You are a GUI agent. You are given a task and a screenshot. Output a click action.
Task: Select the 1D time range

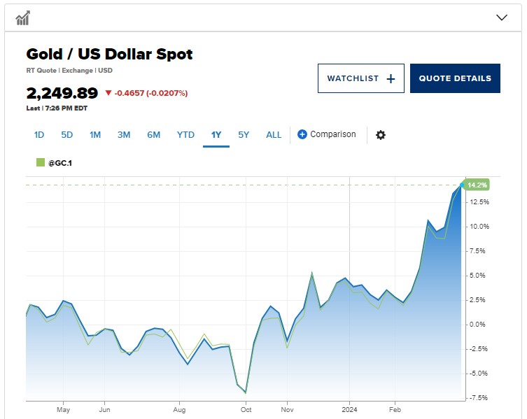tap(39, 135)
